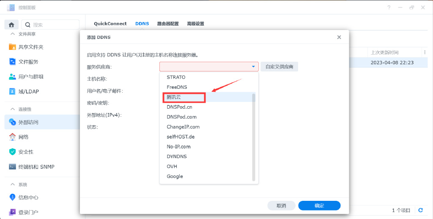Focus the 搜索 search field
This screenshot has height=219, width=433.
[x=50, y=25]
